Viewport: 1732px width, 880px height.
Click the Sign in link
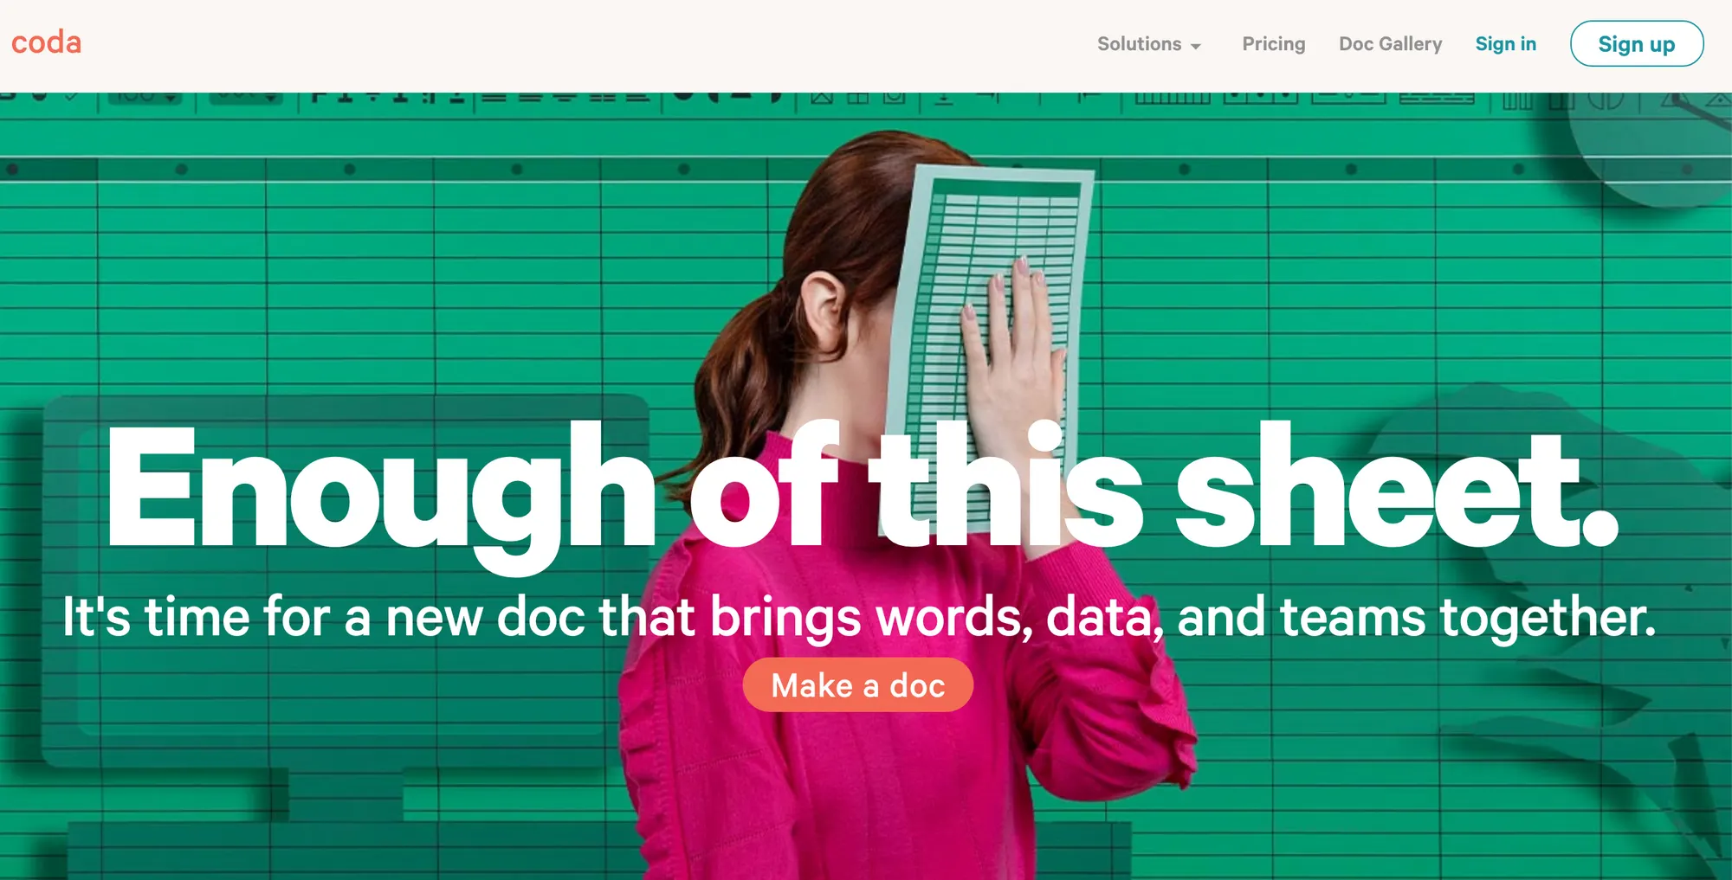[x=1505, y=44]
